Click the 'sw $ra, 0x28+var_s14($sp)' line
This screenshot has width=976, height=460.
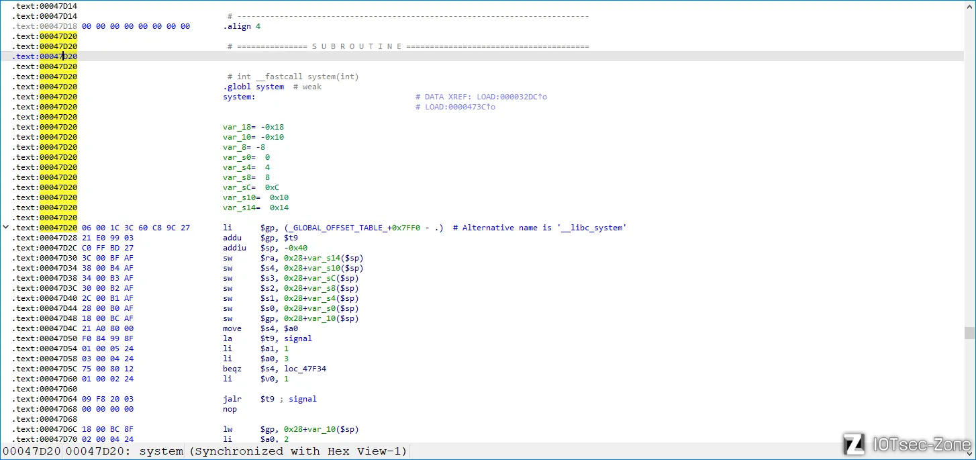tap(293, 258)
